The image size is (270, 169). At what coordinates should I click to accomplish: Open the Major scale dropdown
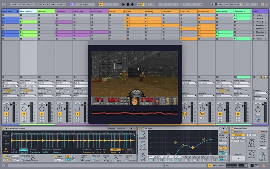[x=89, y=4]
